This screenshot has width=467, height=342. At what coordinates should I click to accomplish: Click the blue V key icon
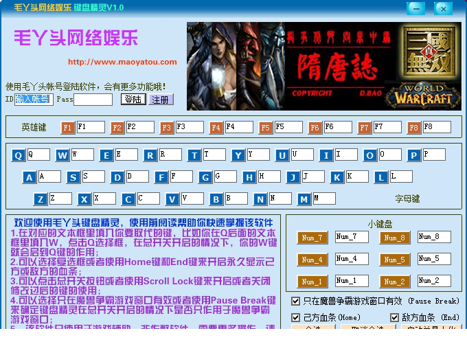(x=172, y=199)
